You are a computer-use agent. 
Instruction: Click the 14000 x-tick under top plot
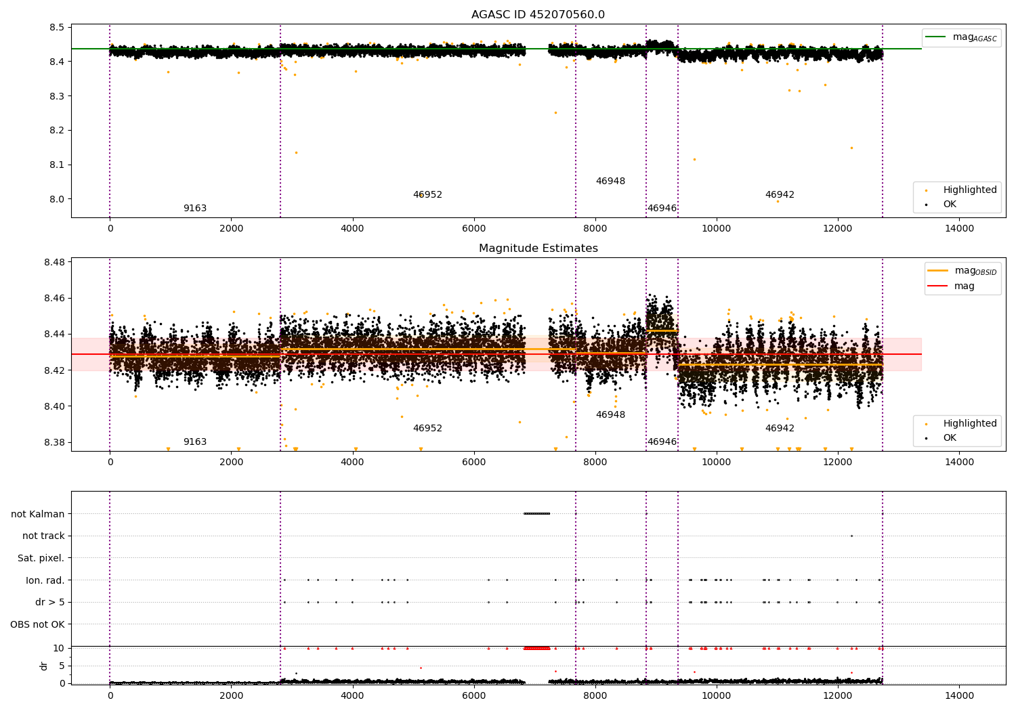click(959, 228)
